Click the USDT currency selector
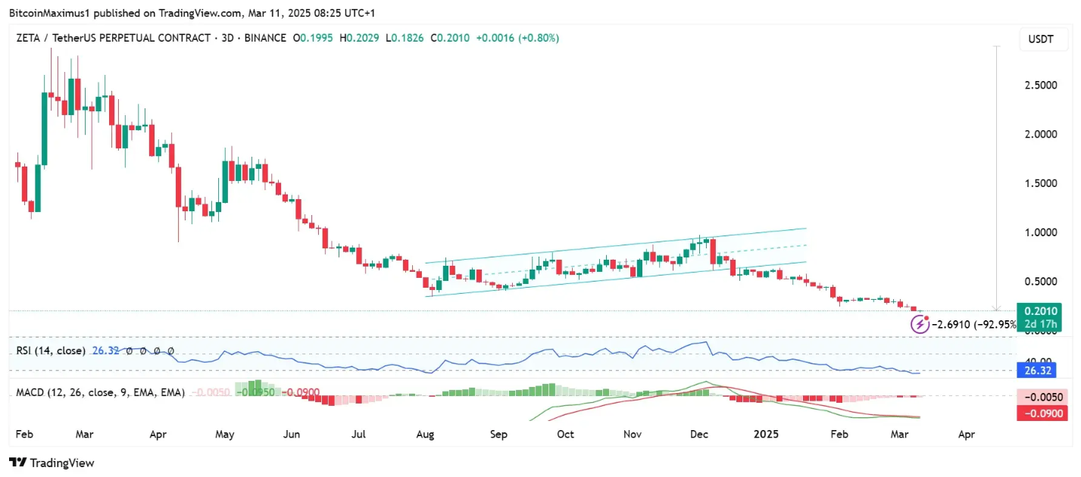Screen dimensions: 1081x477 (x=1043, y=39)
